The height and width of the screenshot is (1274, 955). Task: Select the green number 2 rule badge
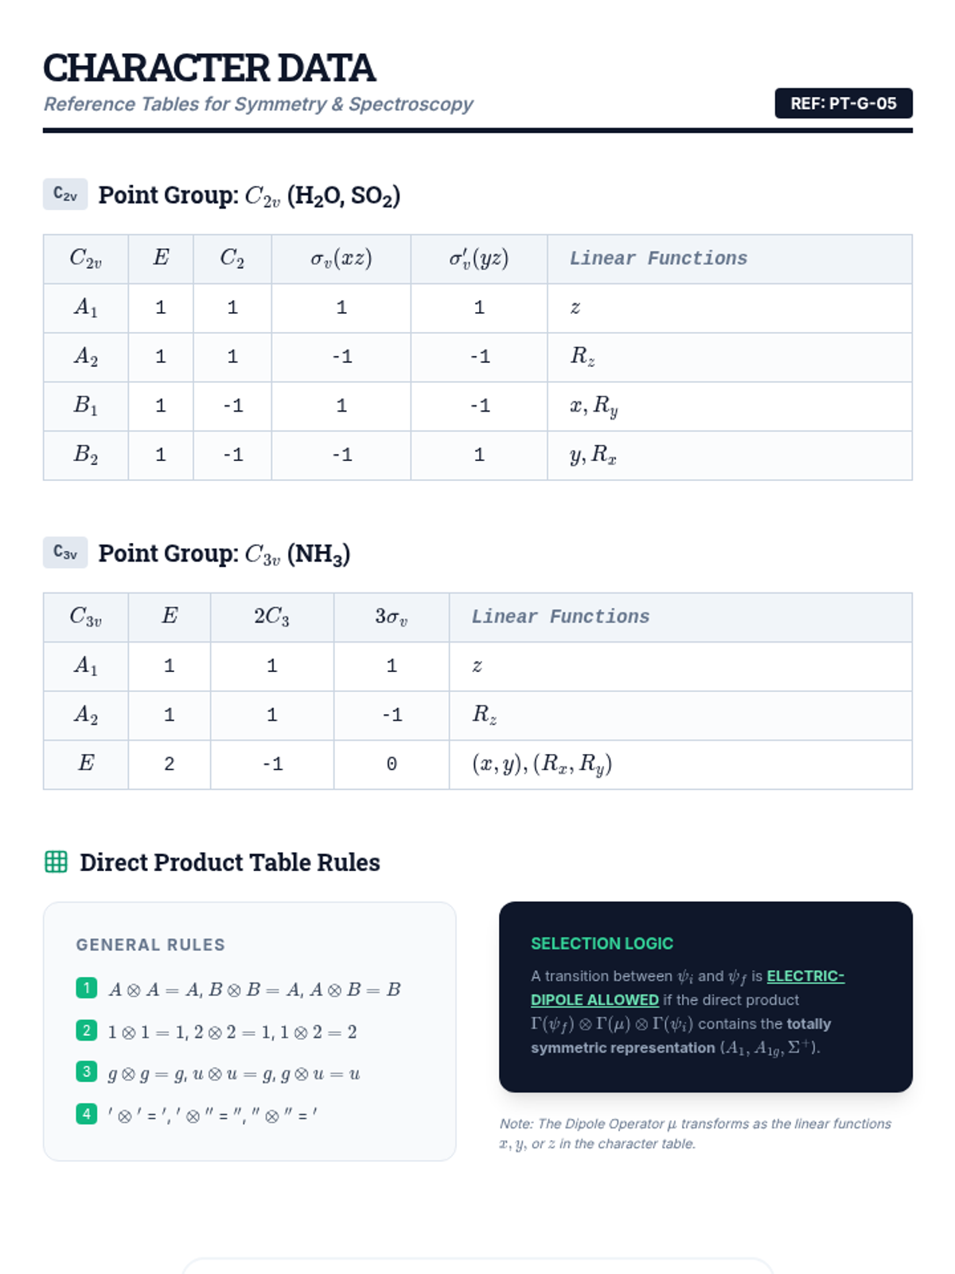click(x=86, y=1030)
